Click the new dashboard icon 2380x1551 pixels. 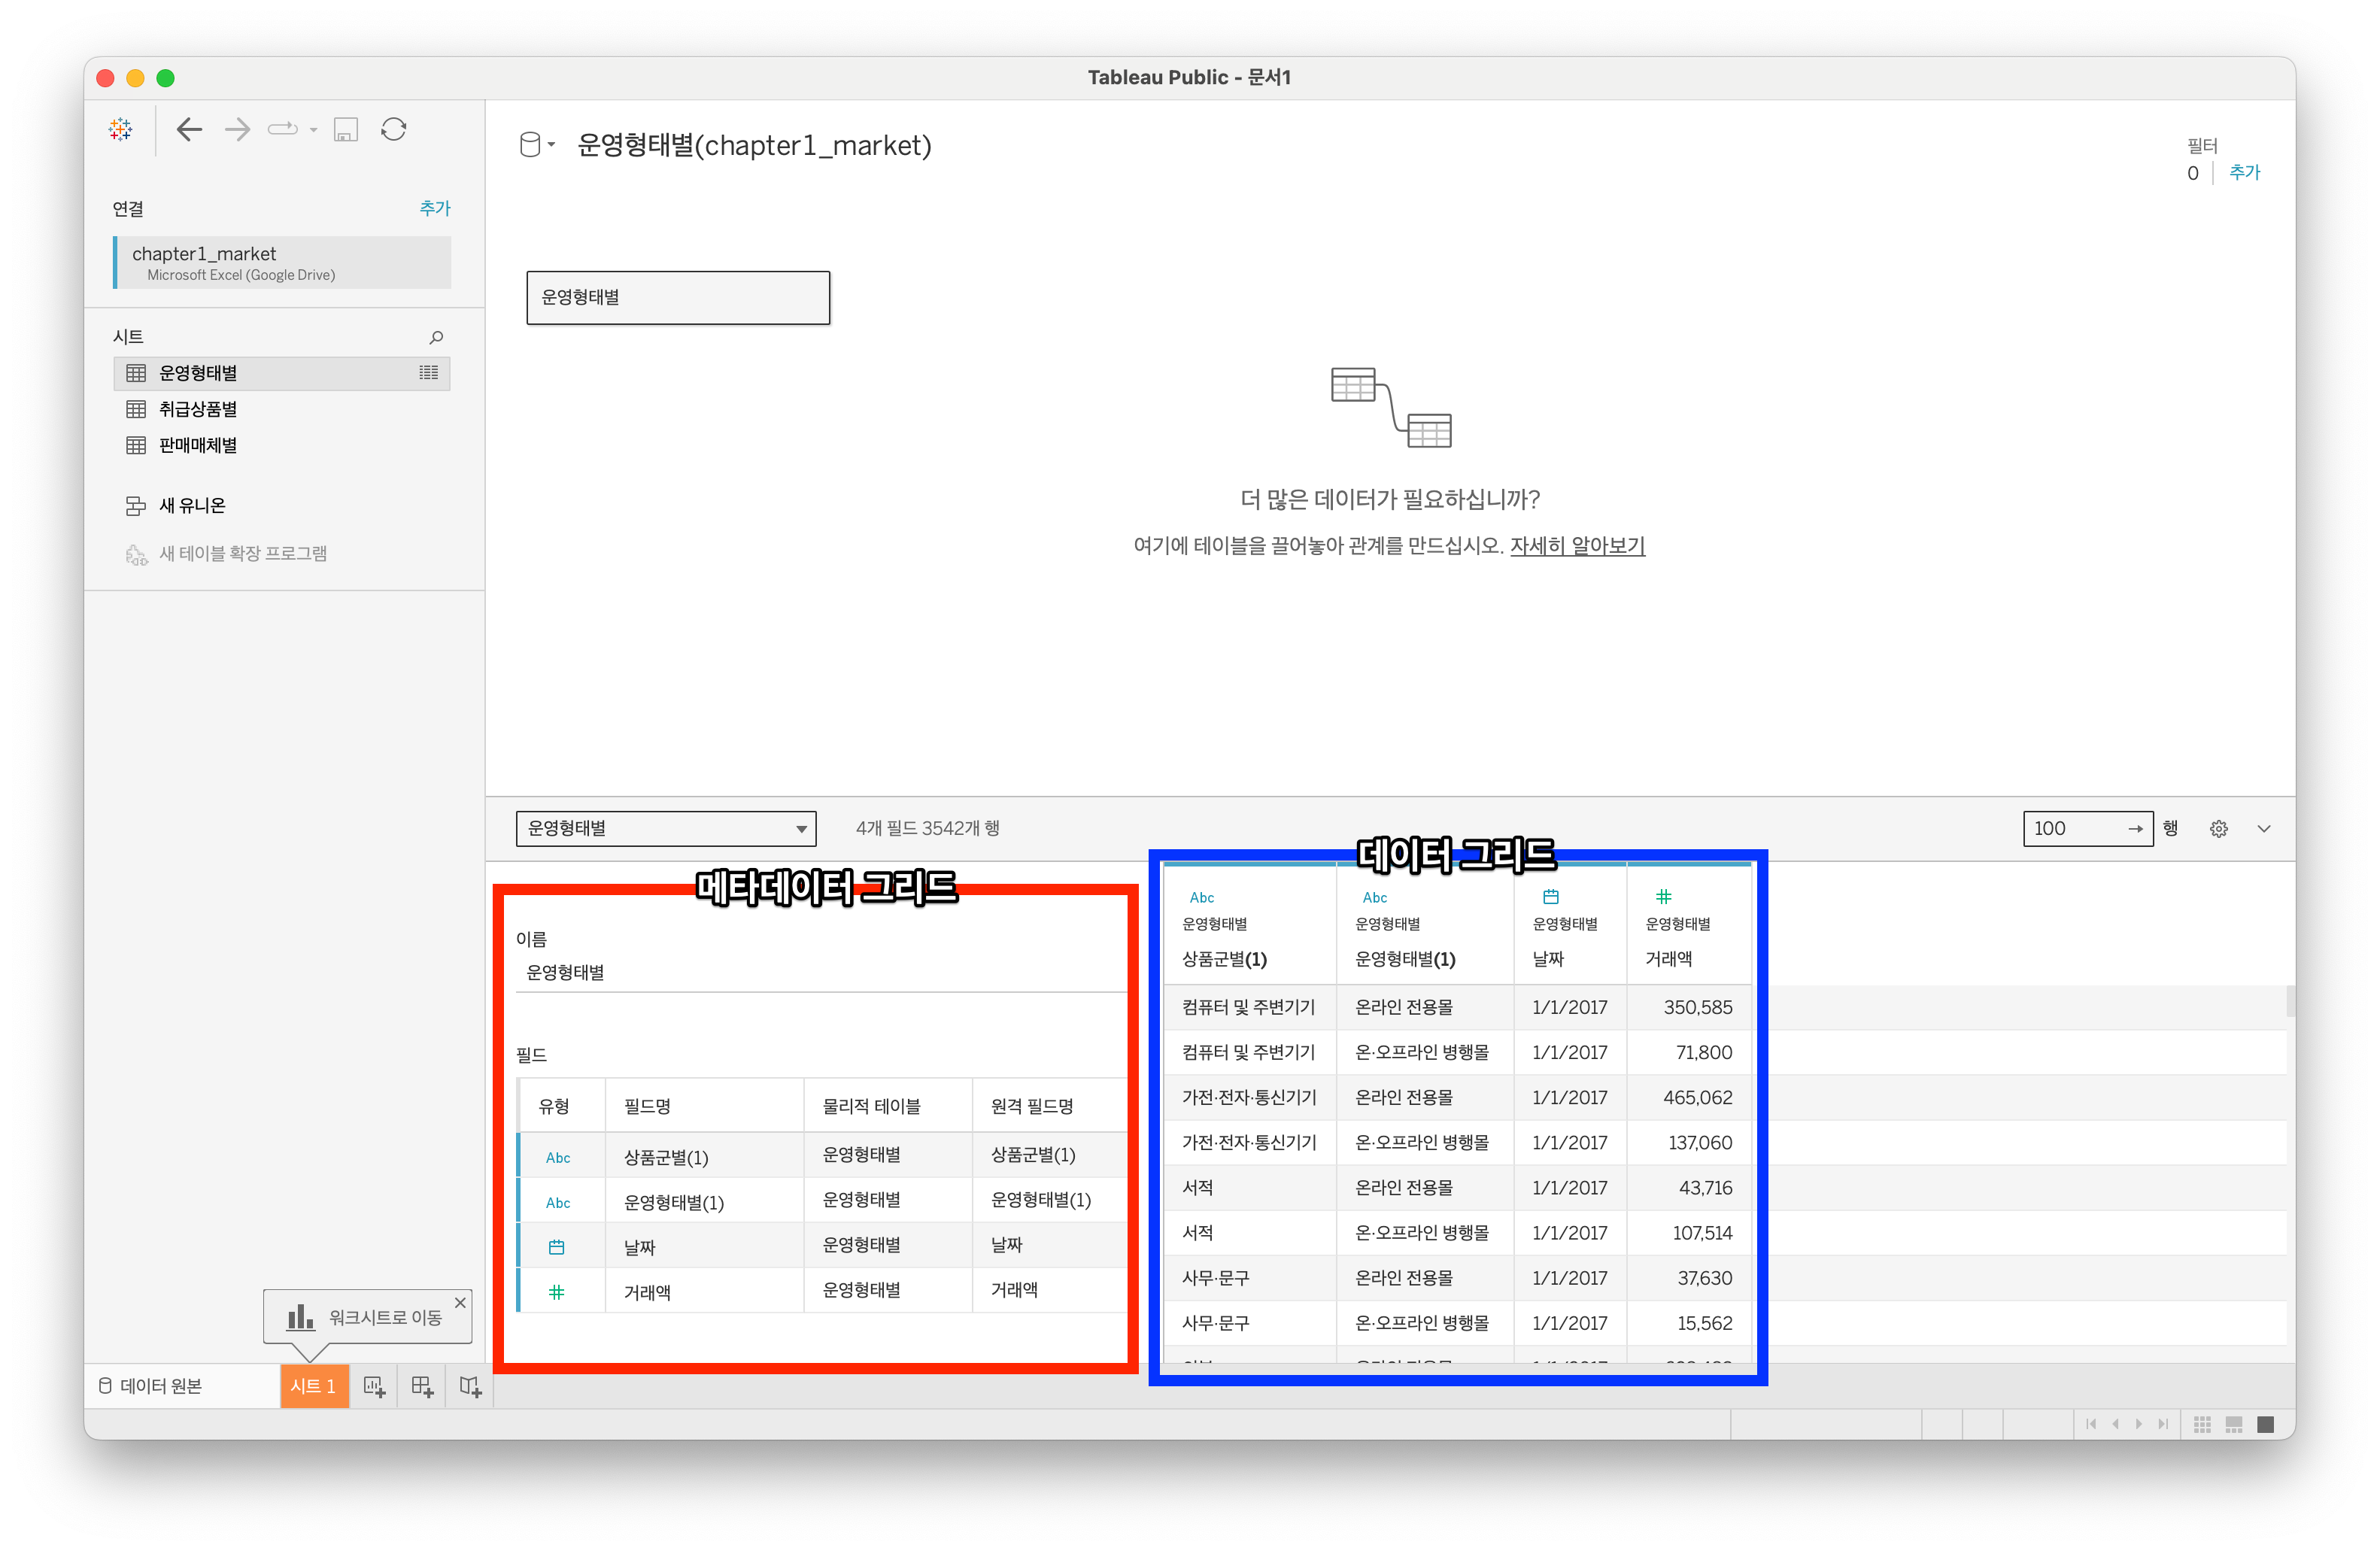point(422,1386)
